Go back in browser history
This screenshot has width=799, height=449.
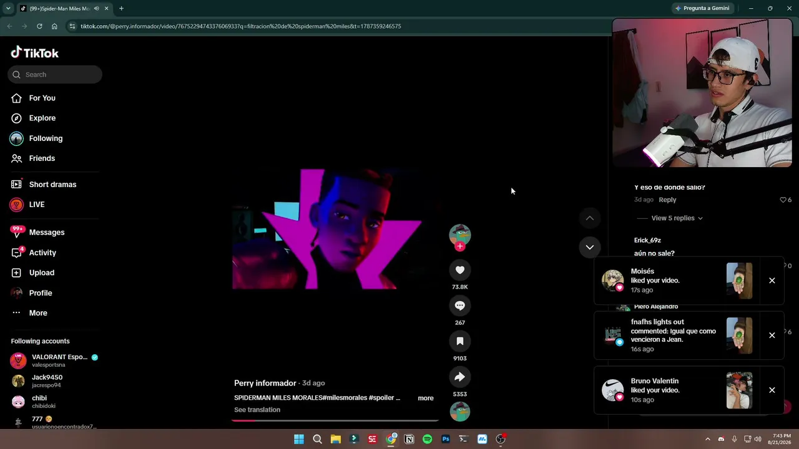pyautogui.click(x=9, y=26)
